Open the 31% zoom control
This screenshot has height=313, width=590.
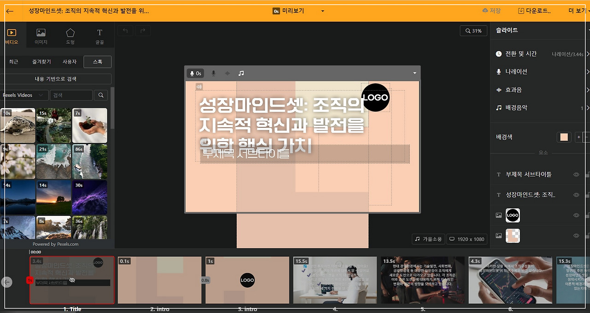pos(473,31)
